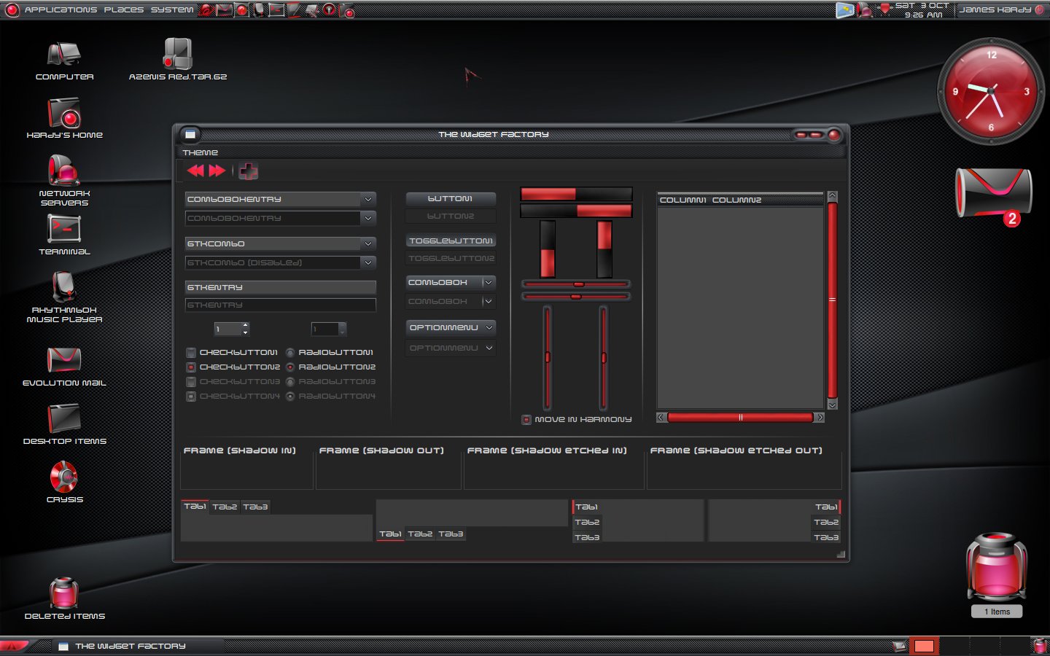Open the Azenis Red.tar.gz archive icon
Screen dimensions: 1050x656
tap(177, 55)
